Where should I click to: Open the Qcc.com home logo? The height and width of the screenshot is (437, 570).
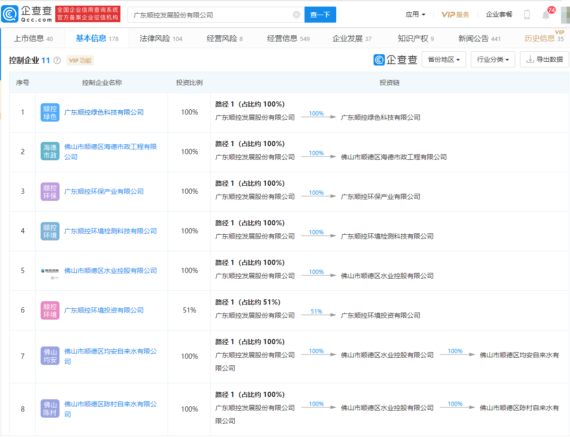[x=27, y=14]
